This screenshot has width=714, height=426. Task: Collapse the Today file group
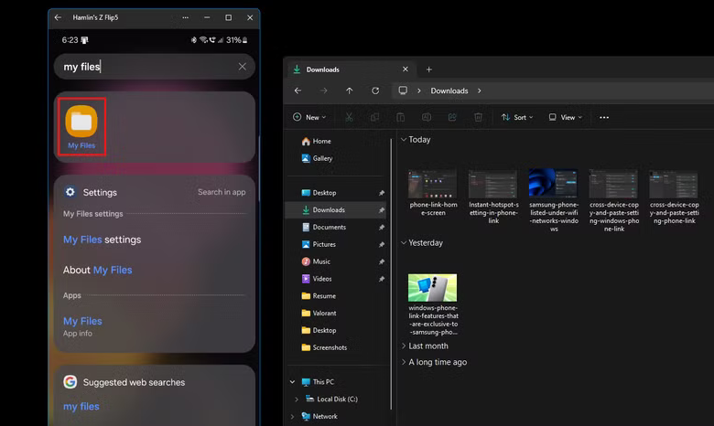point(404,140)
